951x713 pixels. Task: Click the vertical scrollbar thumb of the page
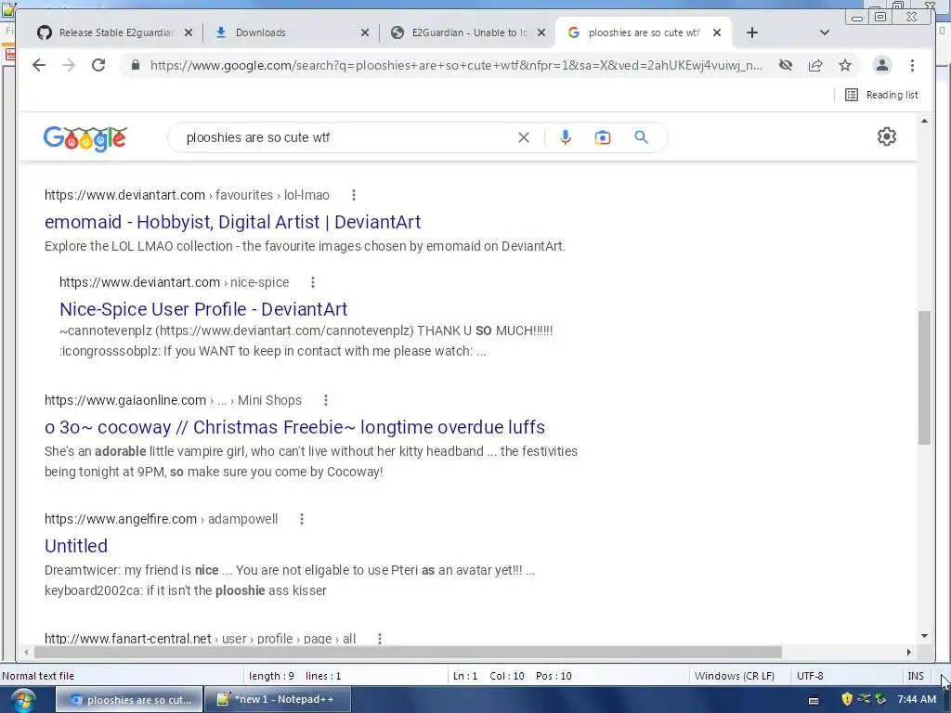coord(924,378)
